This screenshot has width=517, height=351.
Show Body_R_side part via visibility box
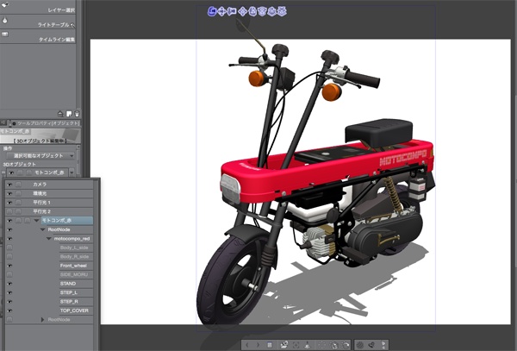point(9,257)
